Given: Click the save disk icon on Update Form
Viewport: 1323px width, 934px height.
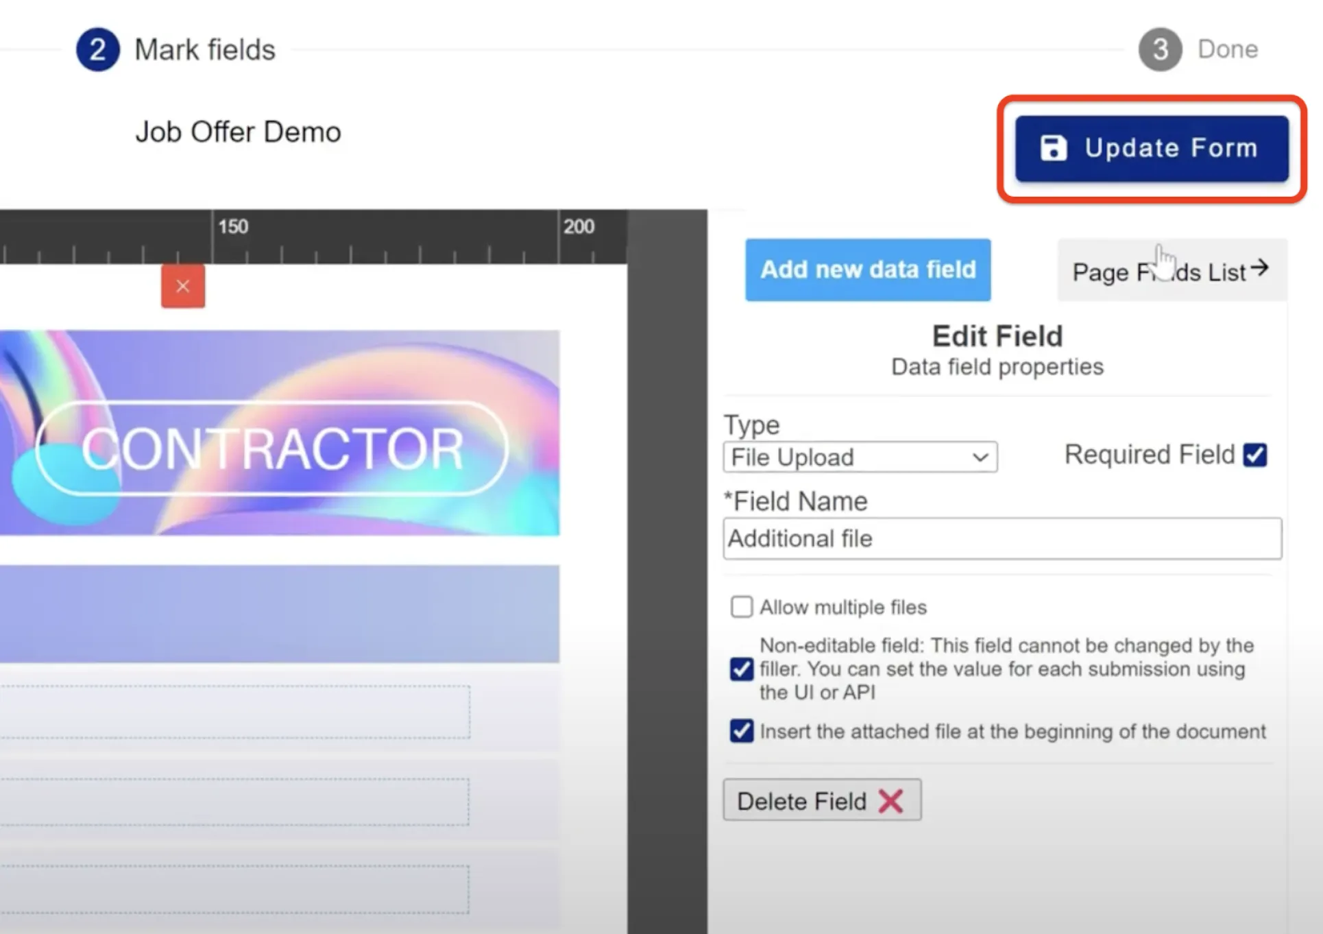Looking at the screenshot, I should 1053,148.
